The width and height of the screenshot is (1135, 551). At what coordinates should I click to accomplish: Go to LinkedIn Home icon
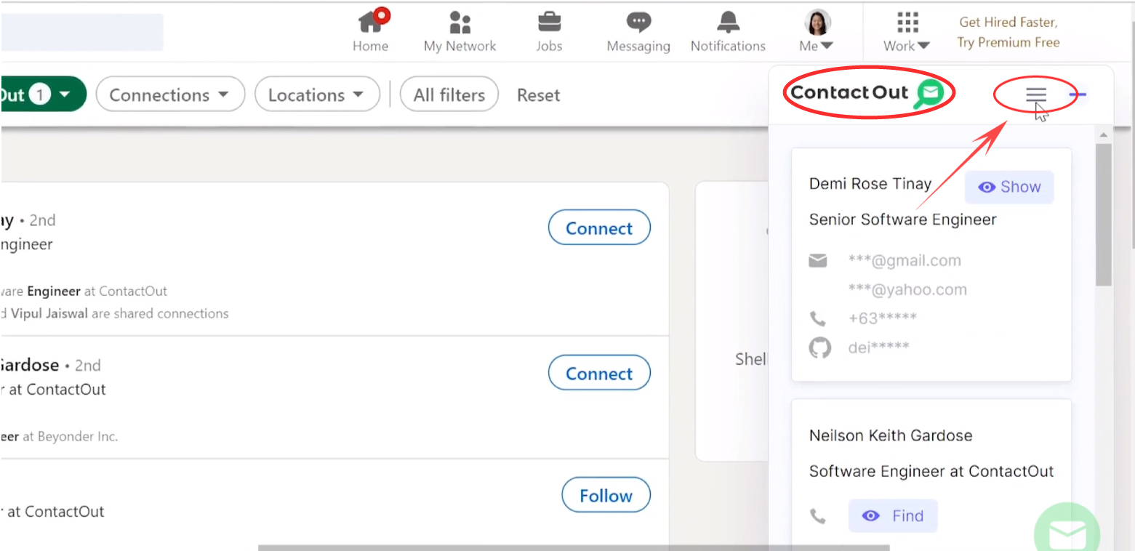coord(371,22)
